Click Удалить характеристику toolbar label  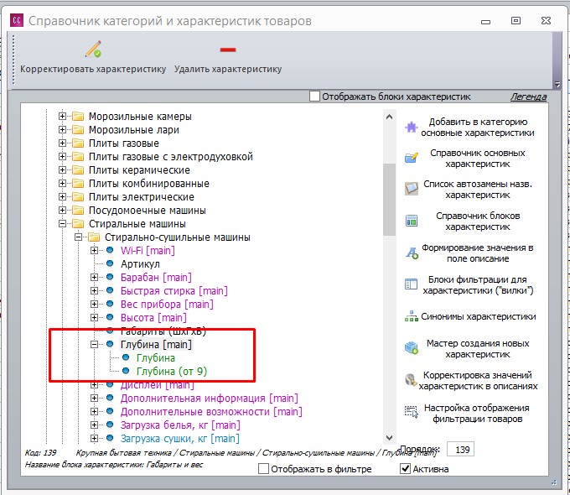coord(228,69)
